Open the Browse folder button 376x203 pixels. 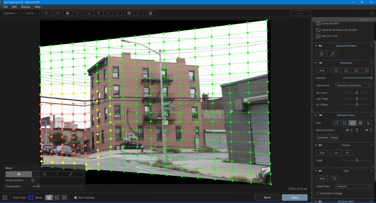click(x=10, y=13)
